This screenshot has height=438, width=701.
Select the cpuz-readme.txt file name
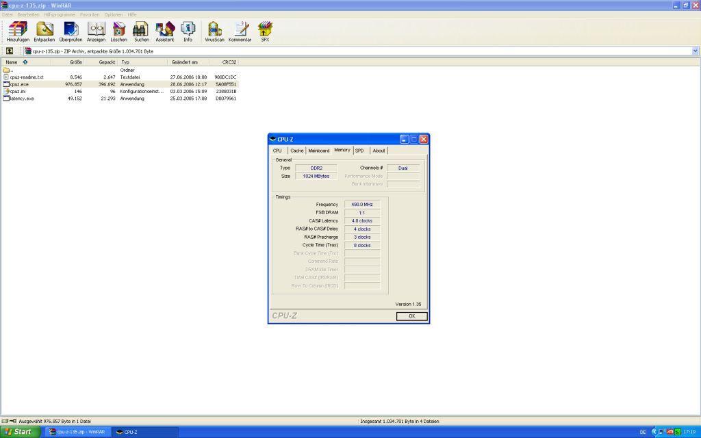[27, 77]
